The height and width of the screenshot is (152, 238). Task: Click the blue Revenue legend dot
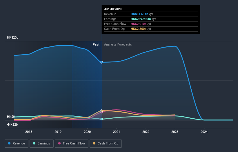(9, 143)
